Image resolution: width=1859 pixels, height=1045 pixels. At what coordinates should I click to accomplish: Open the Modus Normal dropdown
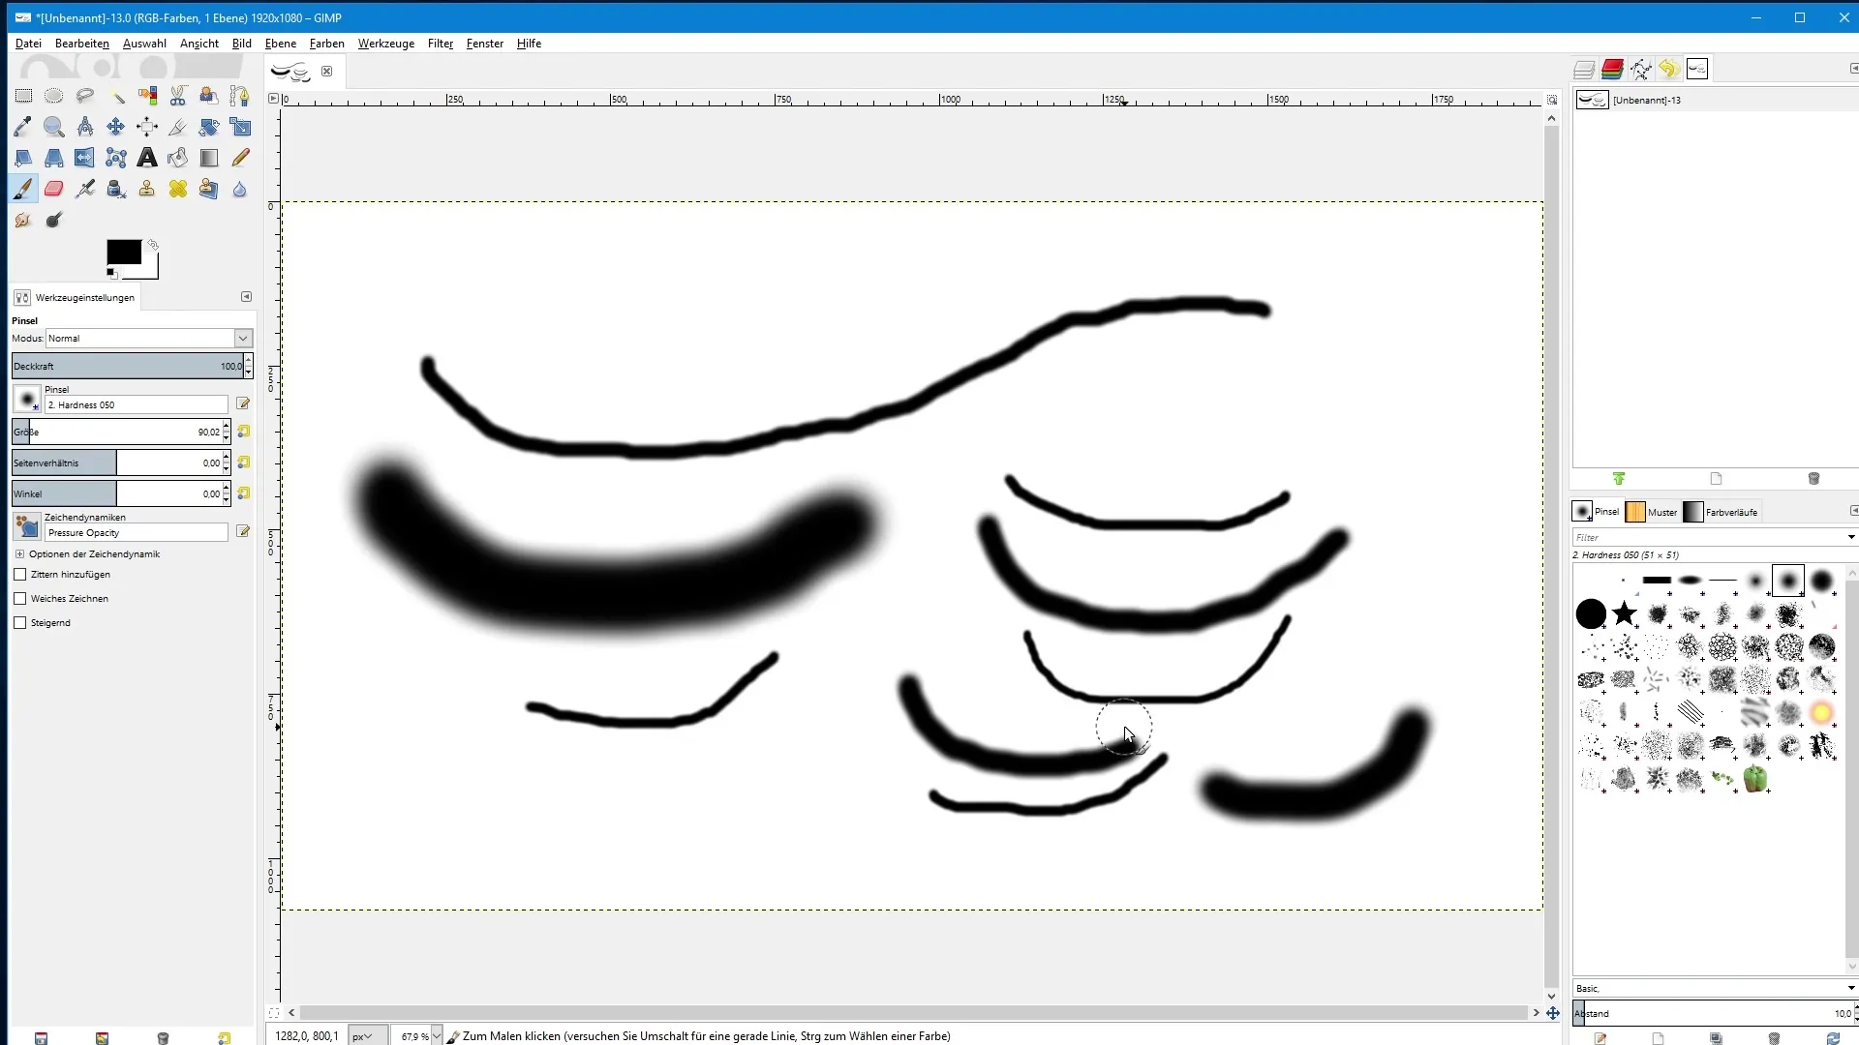pyautogui.click(x=243, y=339)
